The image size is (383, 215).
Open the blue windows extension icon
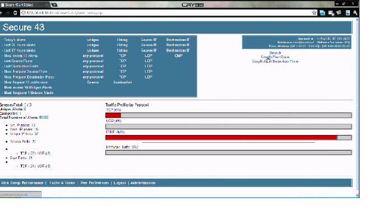(x=322, y=13)
